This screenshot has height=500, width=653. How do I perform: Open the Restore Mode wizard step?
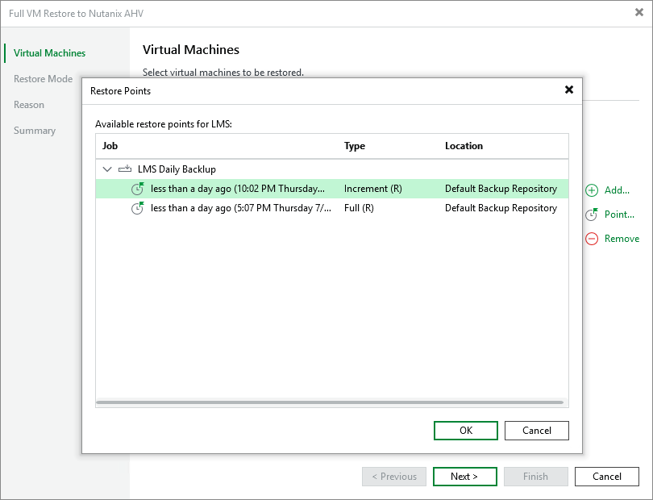(x=42, y=78)
